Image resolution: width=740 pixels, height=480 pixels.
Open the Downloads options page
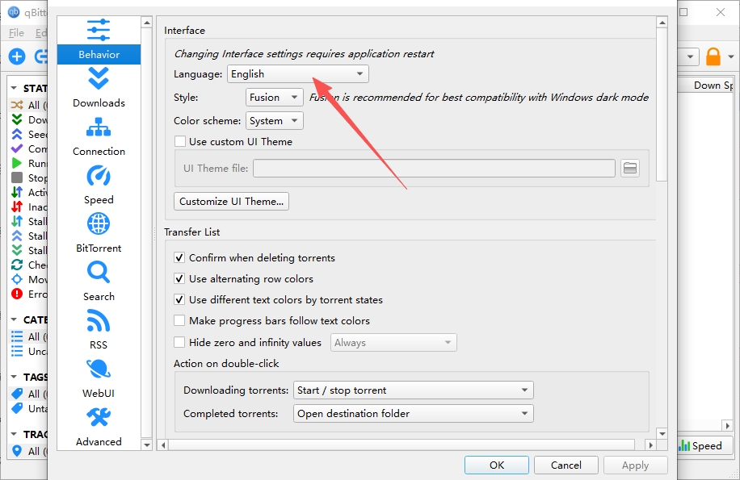[99, 88]
